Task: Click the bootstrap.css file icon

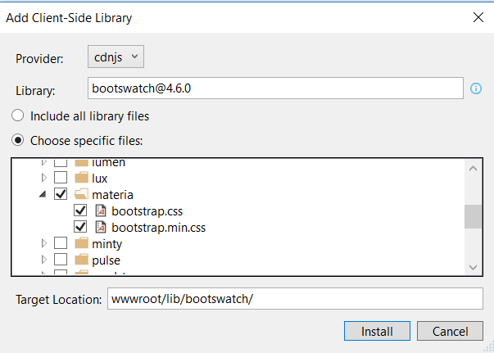Action: [101, 210]
